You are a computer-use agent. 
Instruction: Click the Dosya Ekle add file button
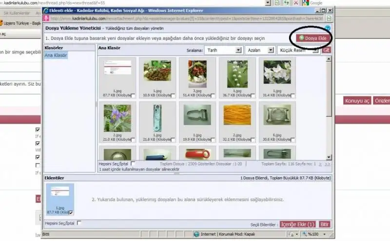[x=312, y=37]
